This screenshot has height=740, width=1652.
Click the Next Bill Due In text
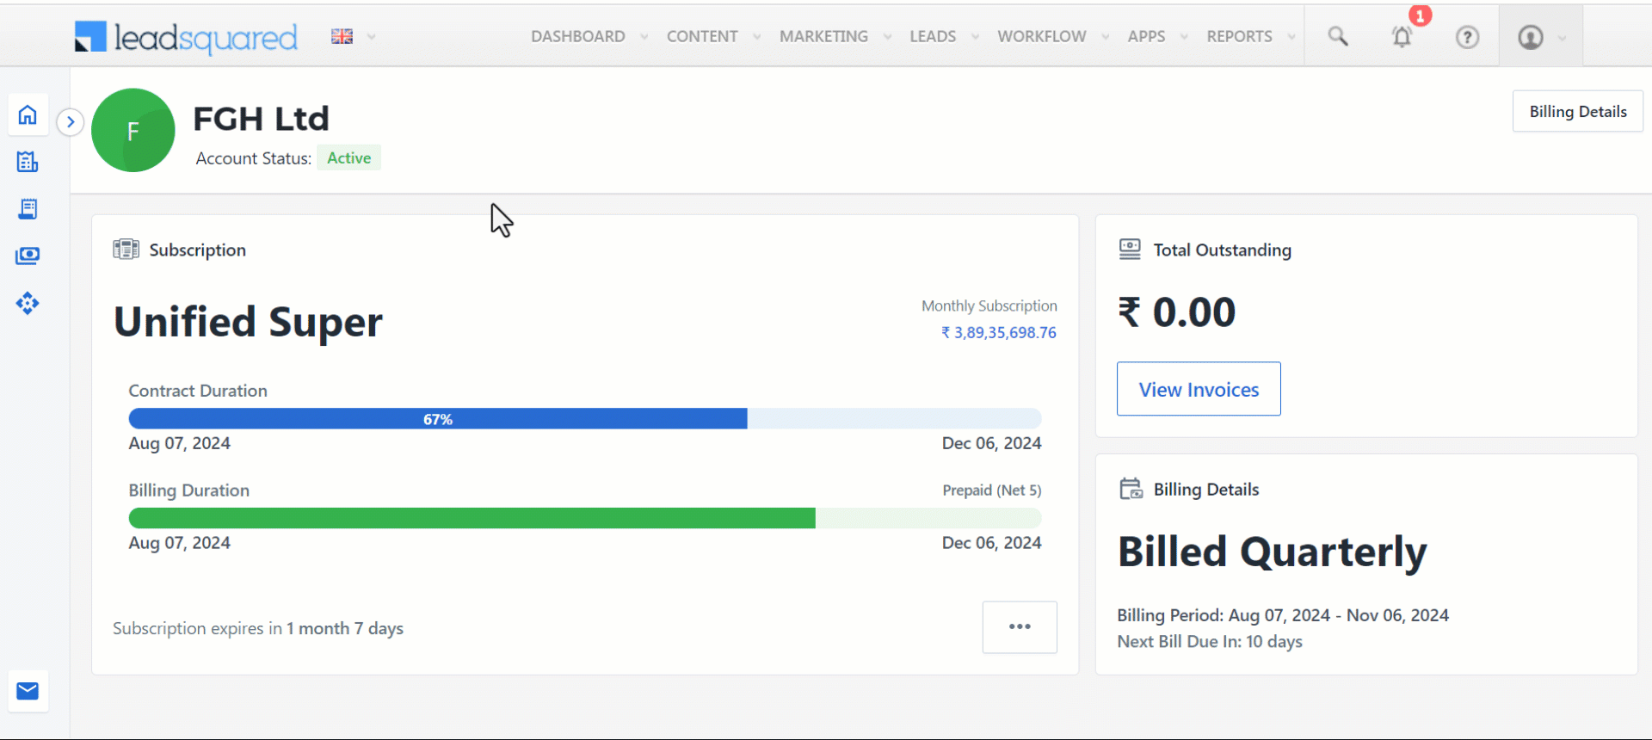[x=1210, y=642]
